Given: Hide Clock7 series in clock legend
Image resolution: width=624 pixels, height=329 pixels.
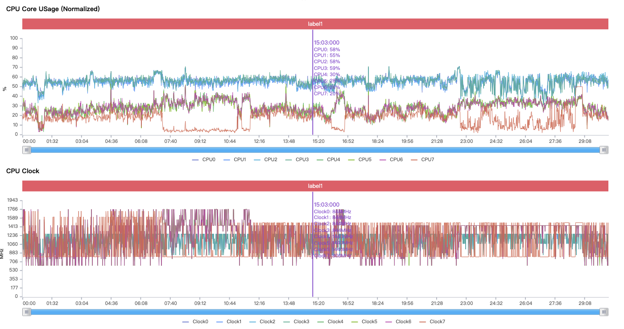Looking at the screenshot, I should tap(432, 321).
